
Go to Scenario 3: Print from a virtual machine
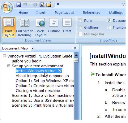[43, 105]
